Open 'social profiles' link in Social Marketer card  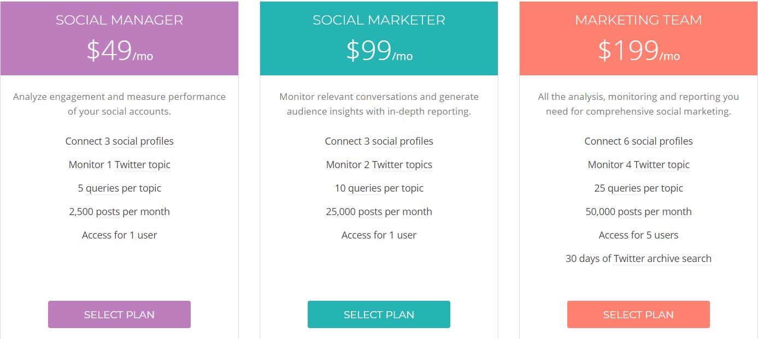coord(403,141)
